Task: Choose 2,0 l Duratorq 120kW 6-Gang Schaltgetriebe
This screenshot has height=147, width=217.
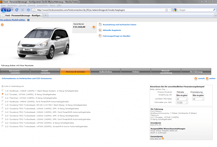Action: [x=3, y=115]
